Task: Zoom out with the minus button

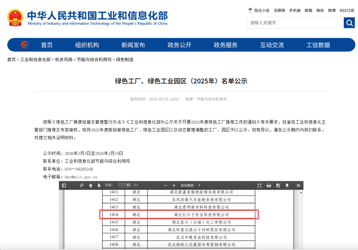Action: click(x=166, y=185)
